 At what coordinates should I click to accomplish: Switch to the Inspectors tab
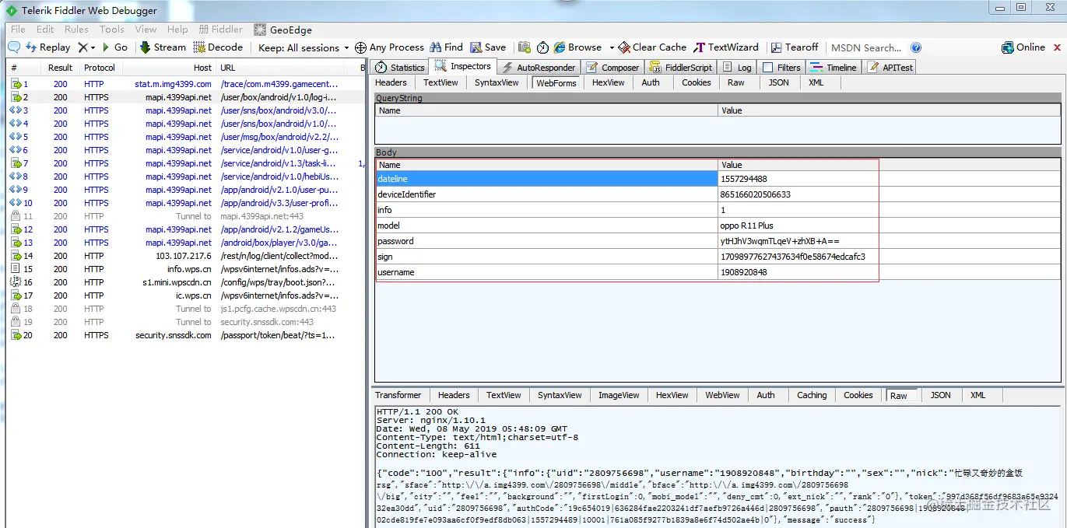click(x=463, y=67)
